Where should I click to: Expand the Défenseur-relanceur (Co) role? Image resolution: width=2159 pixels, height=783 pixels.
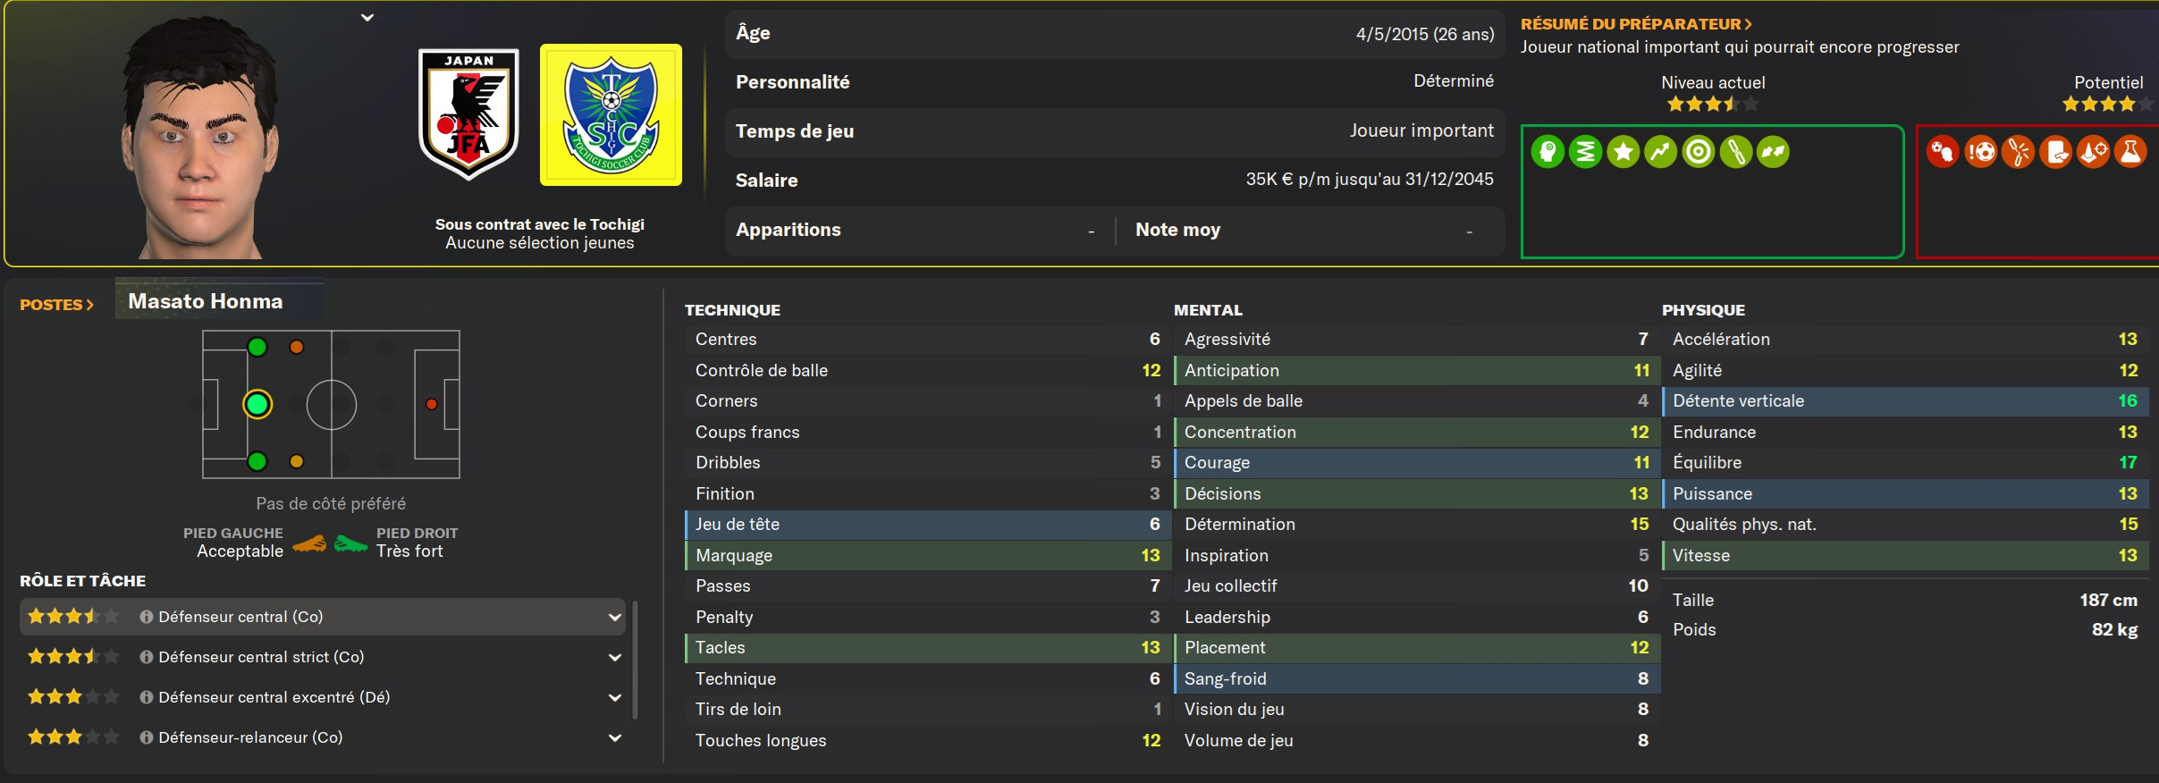coord(615,737)
